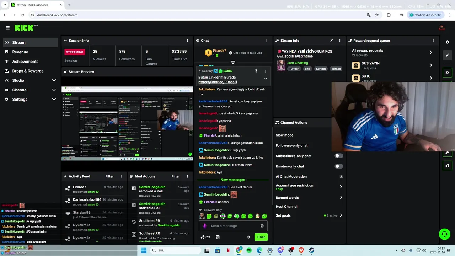
Task: Open Windows Start menu
Action: [x=144, y=250]
